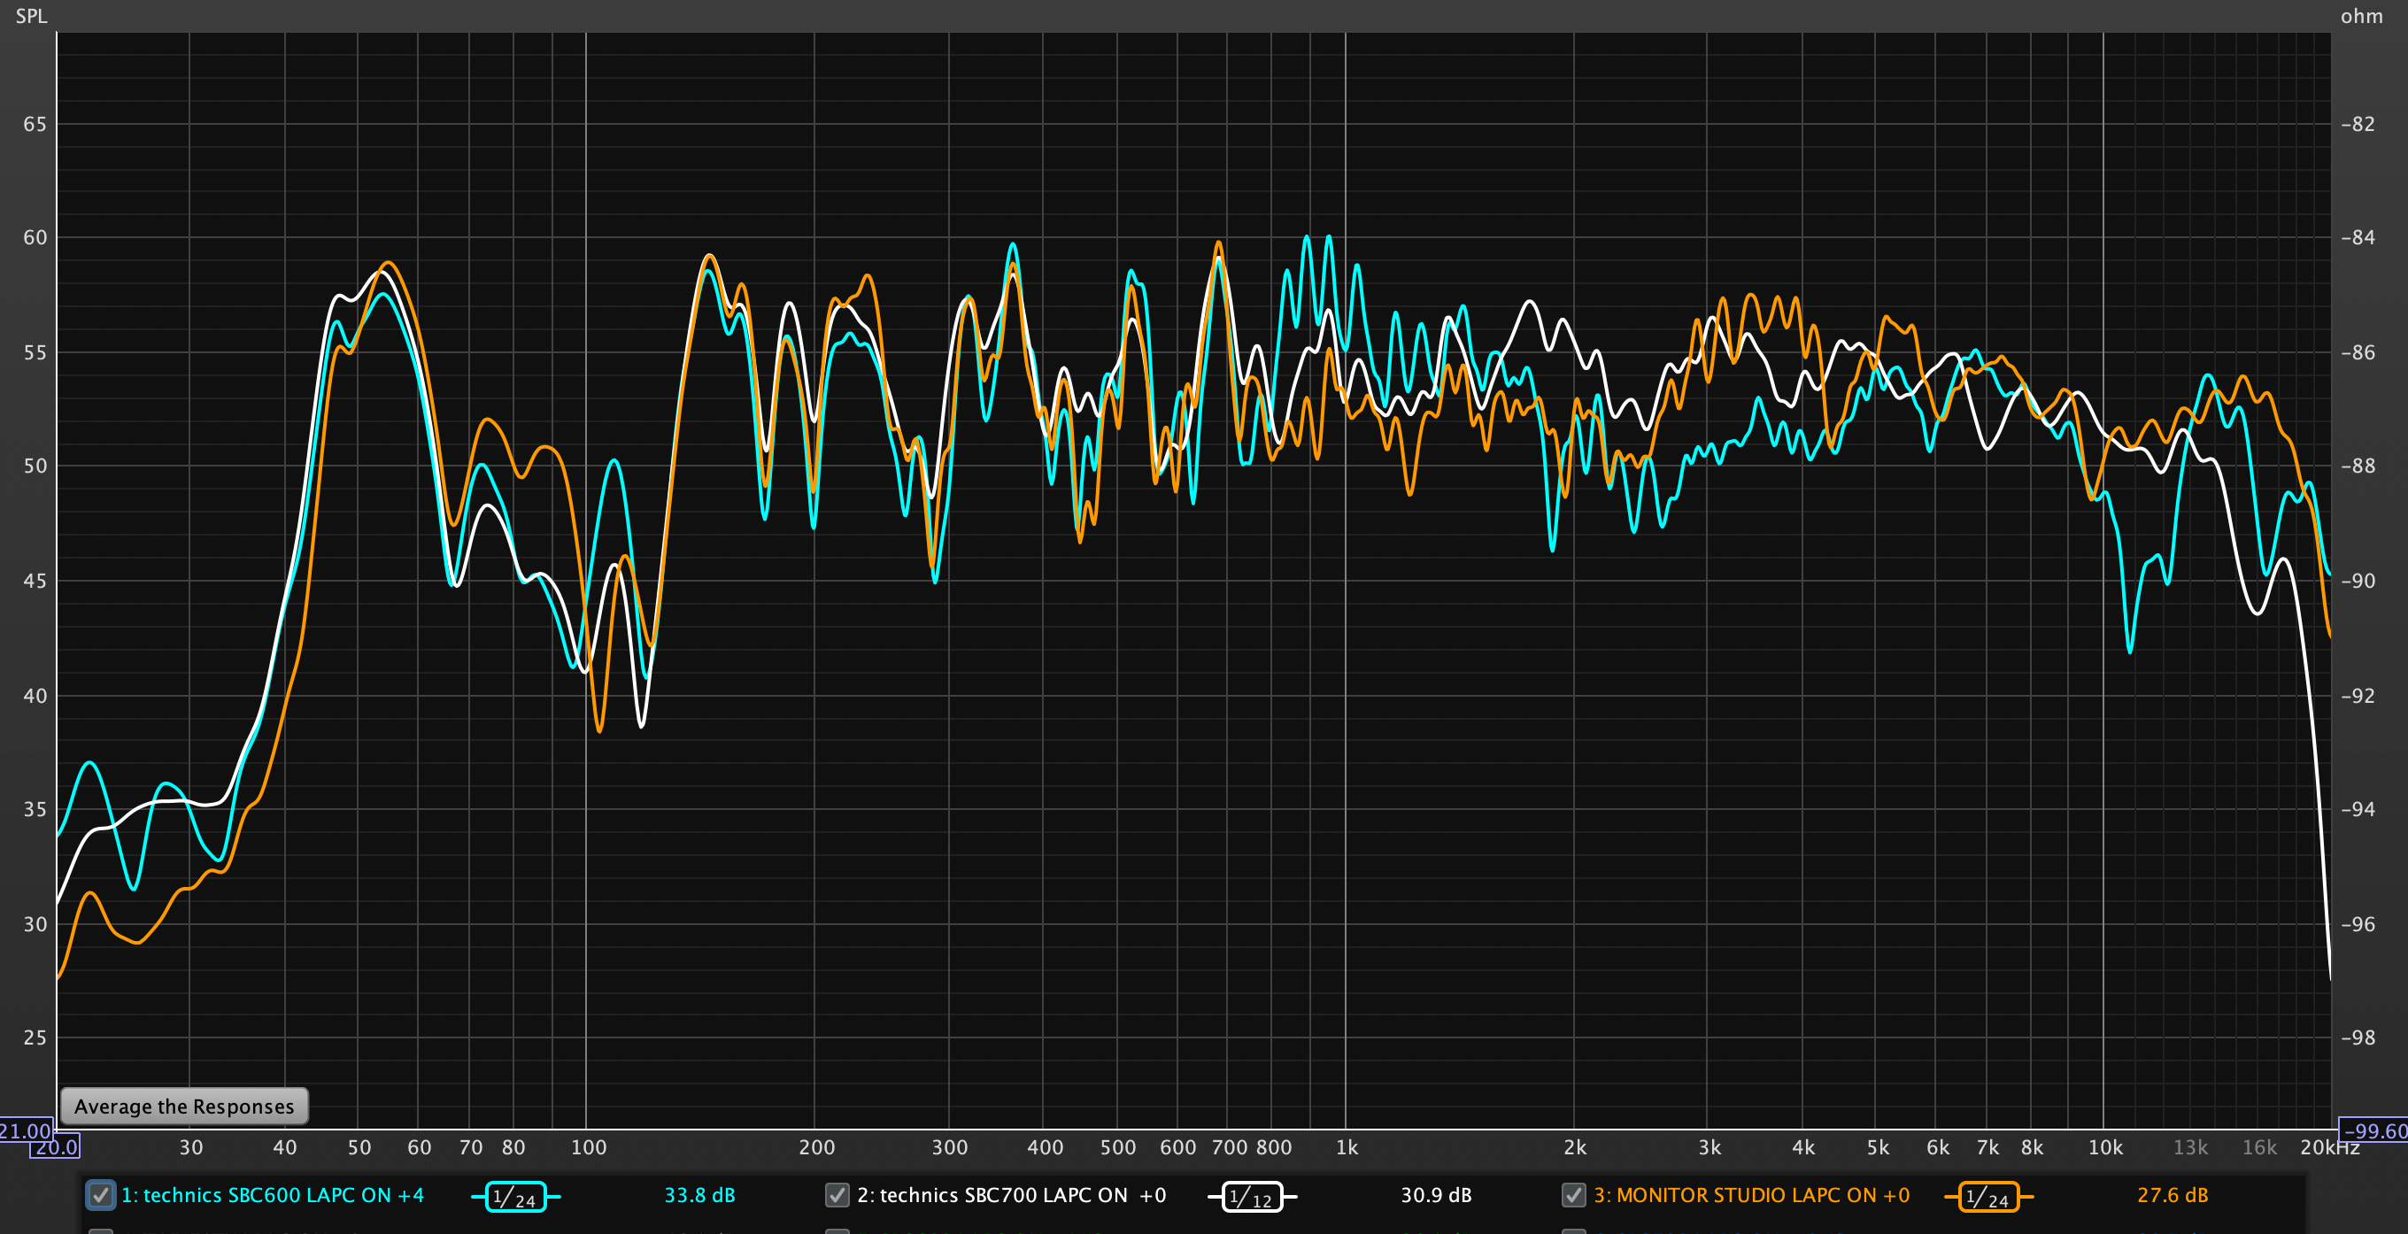Click the 10k frequency axis label
Image resolution: width=2408 pixels, height=1234 pixels.
(2105, 1147)
